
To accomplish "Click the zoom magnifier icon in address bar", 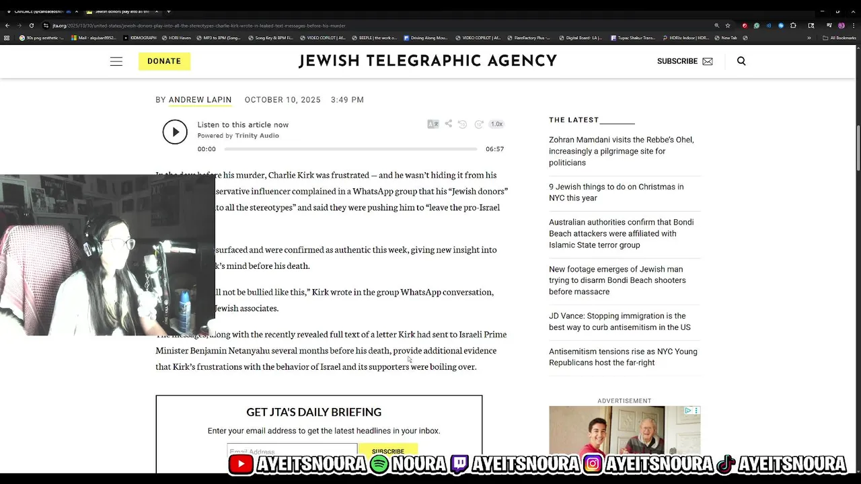I will (716, 26).
